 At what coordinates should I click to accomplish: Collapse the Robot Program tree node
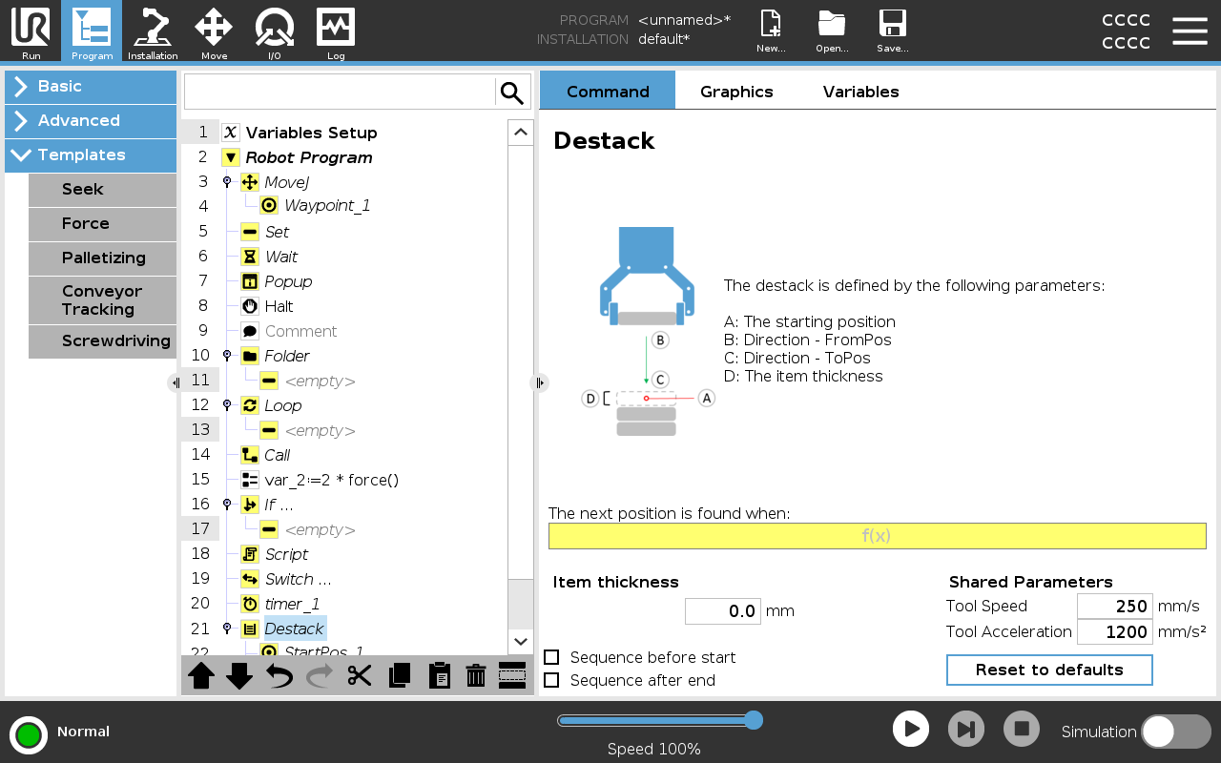231,157
